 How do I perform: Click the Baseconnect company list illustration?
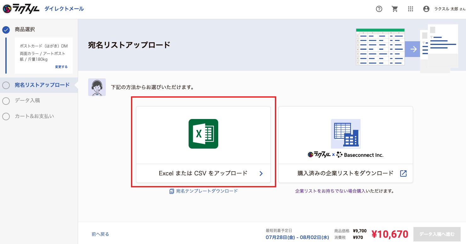coord(346,134)
